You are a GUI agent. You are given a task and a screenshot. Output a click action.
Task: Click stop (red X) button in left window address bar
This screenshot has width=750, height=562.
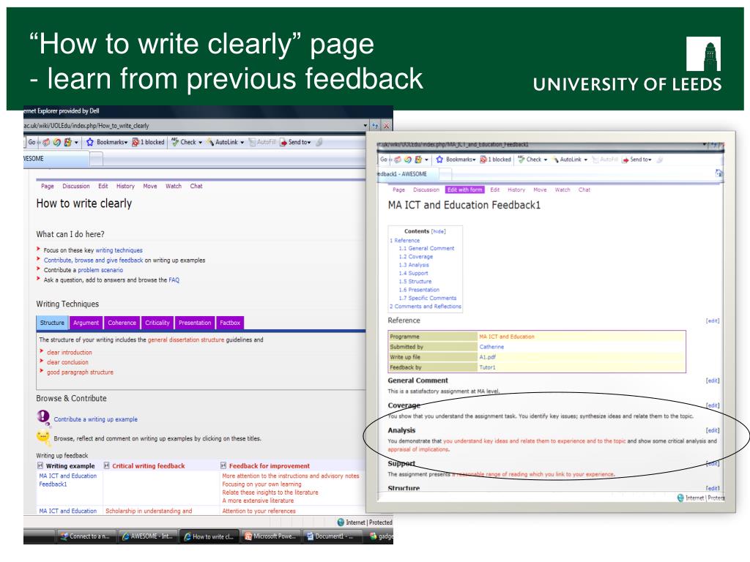coord(387,126)
